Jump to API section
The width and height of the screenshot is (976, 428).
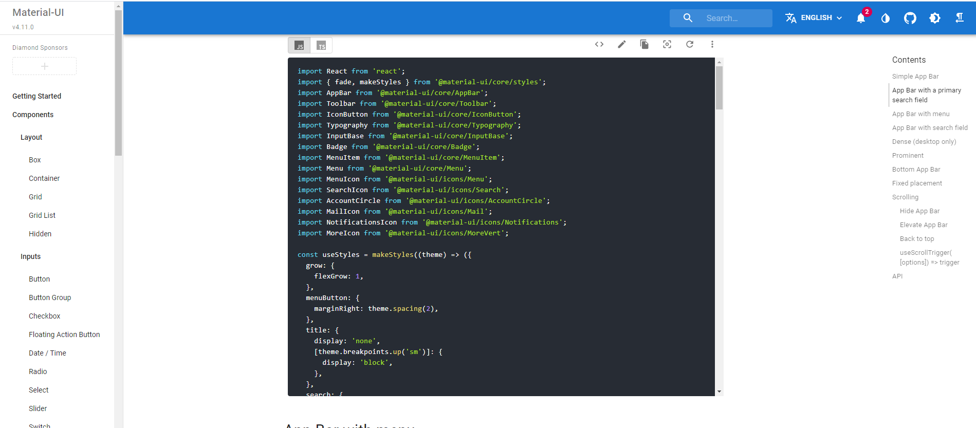[x=897, y=276]
